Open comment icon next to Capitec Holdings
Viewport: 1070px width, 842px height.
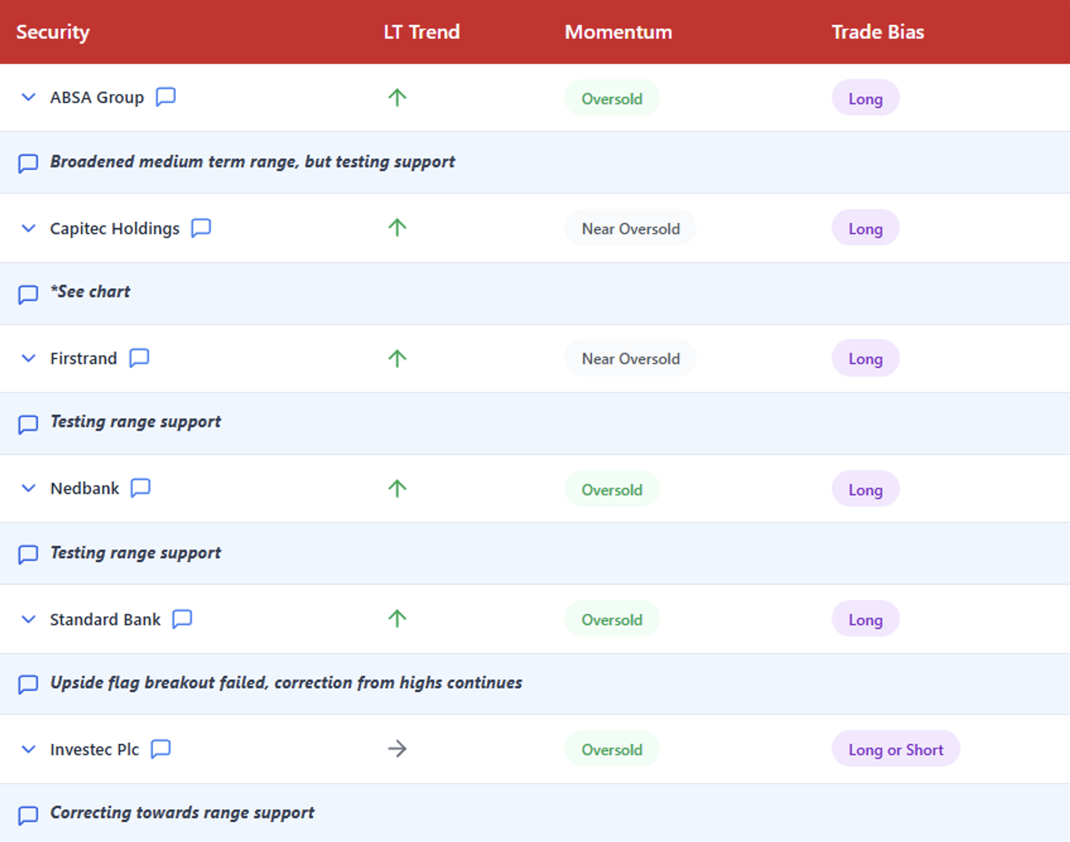tap(201, 228)
